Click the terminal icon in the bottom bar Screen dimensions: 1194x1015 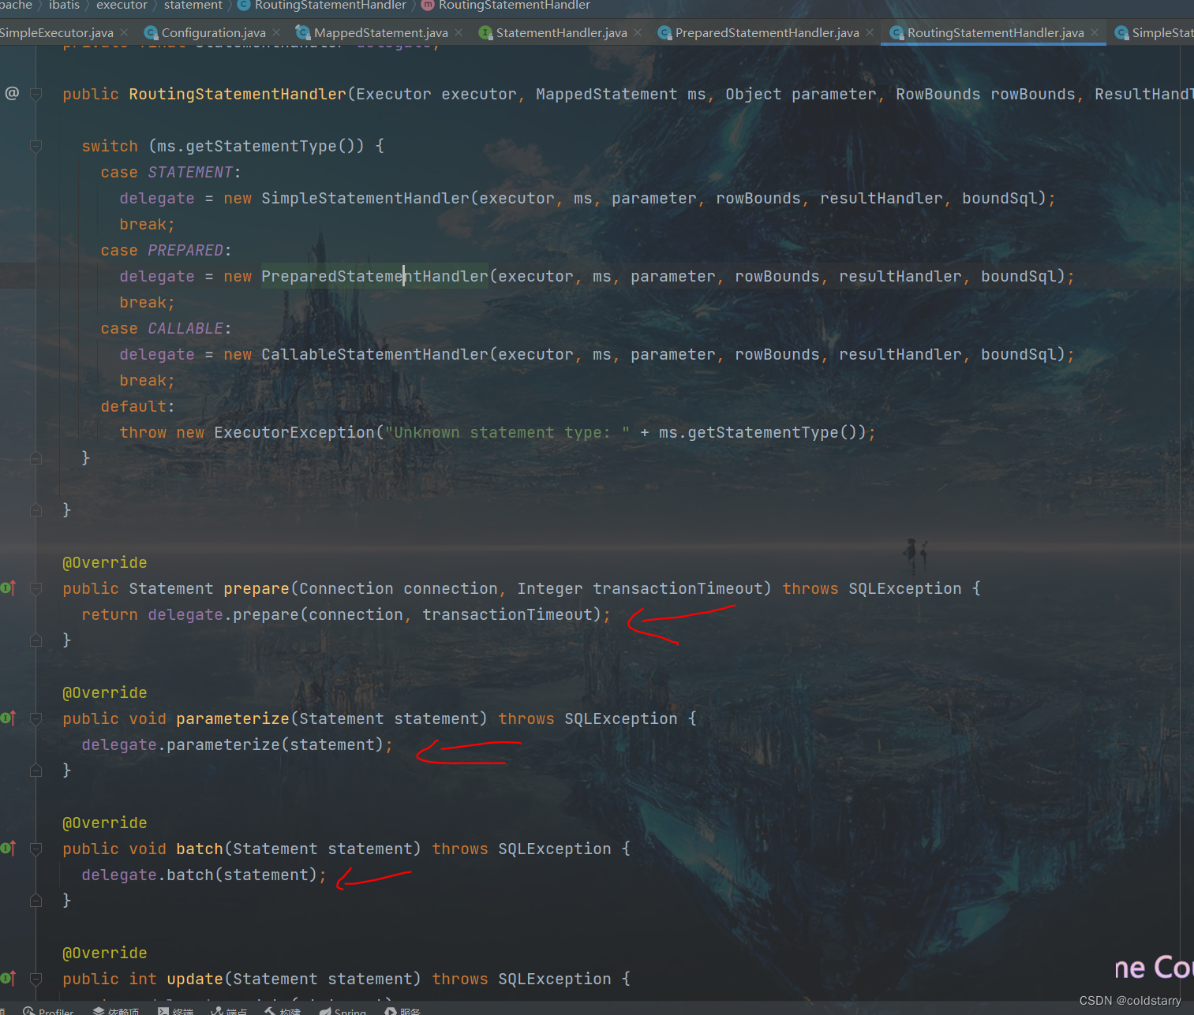(x=163, y=1011)
